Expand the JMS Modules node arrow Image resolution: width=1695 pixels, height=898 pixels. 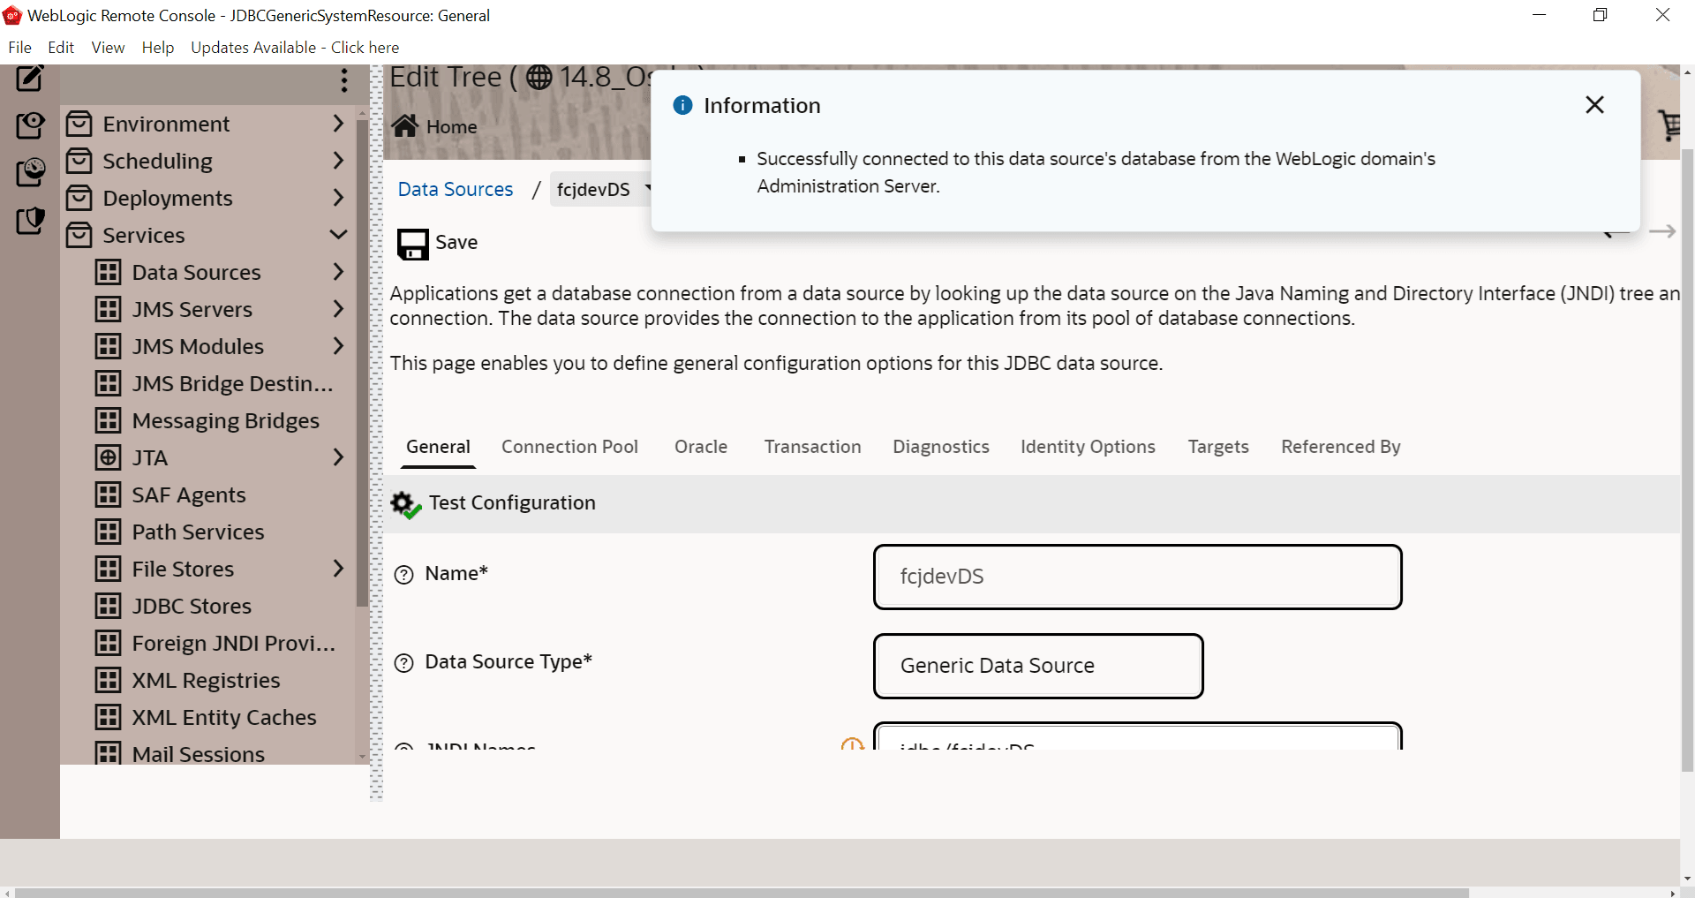338,346
